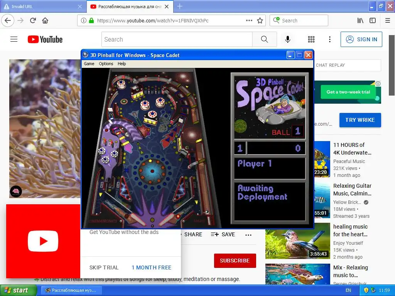395x296 pixels.
Task: Click the page vertical scrollbar thumb
Action: pos(392,66)
